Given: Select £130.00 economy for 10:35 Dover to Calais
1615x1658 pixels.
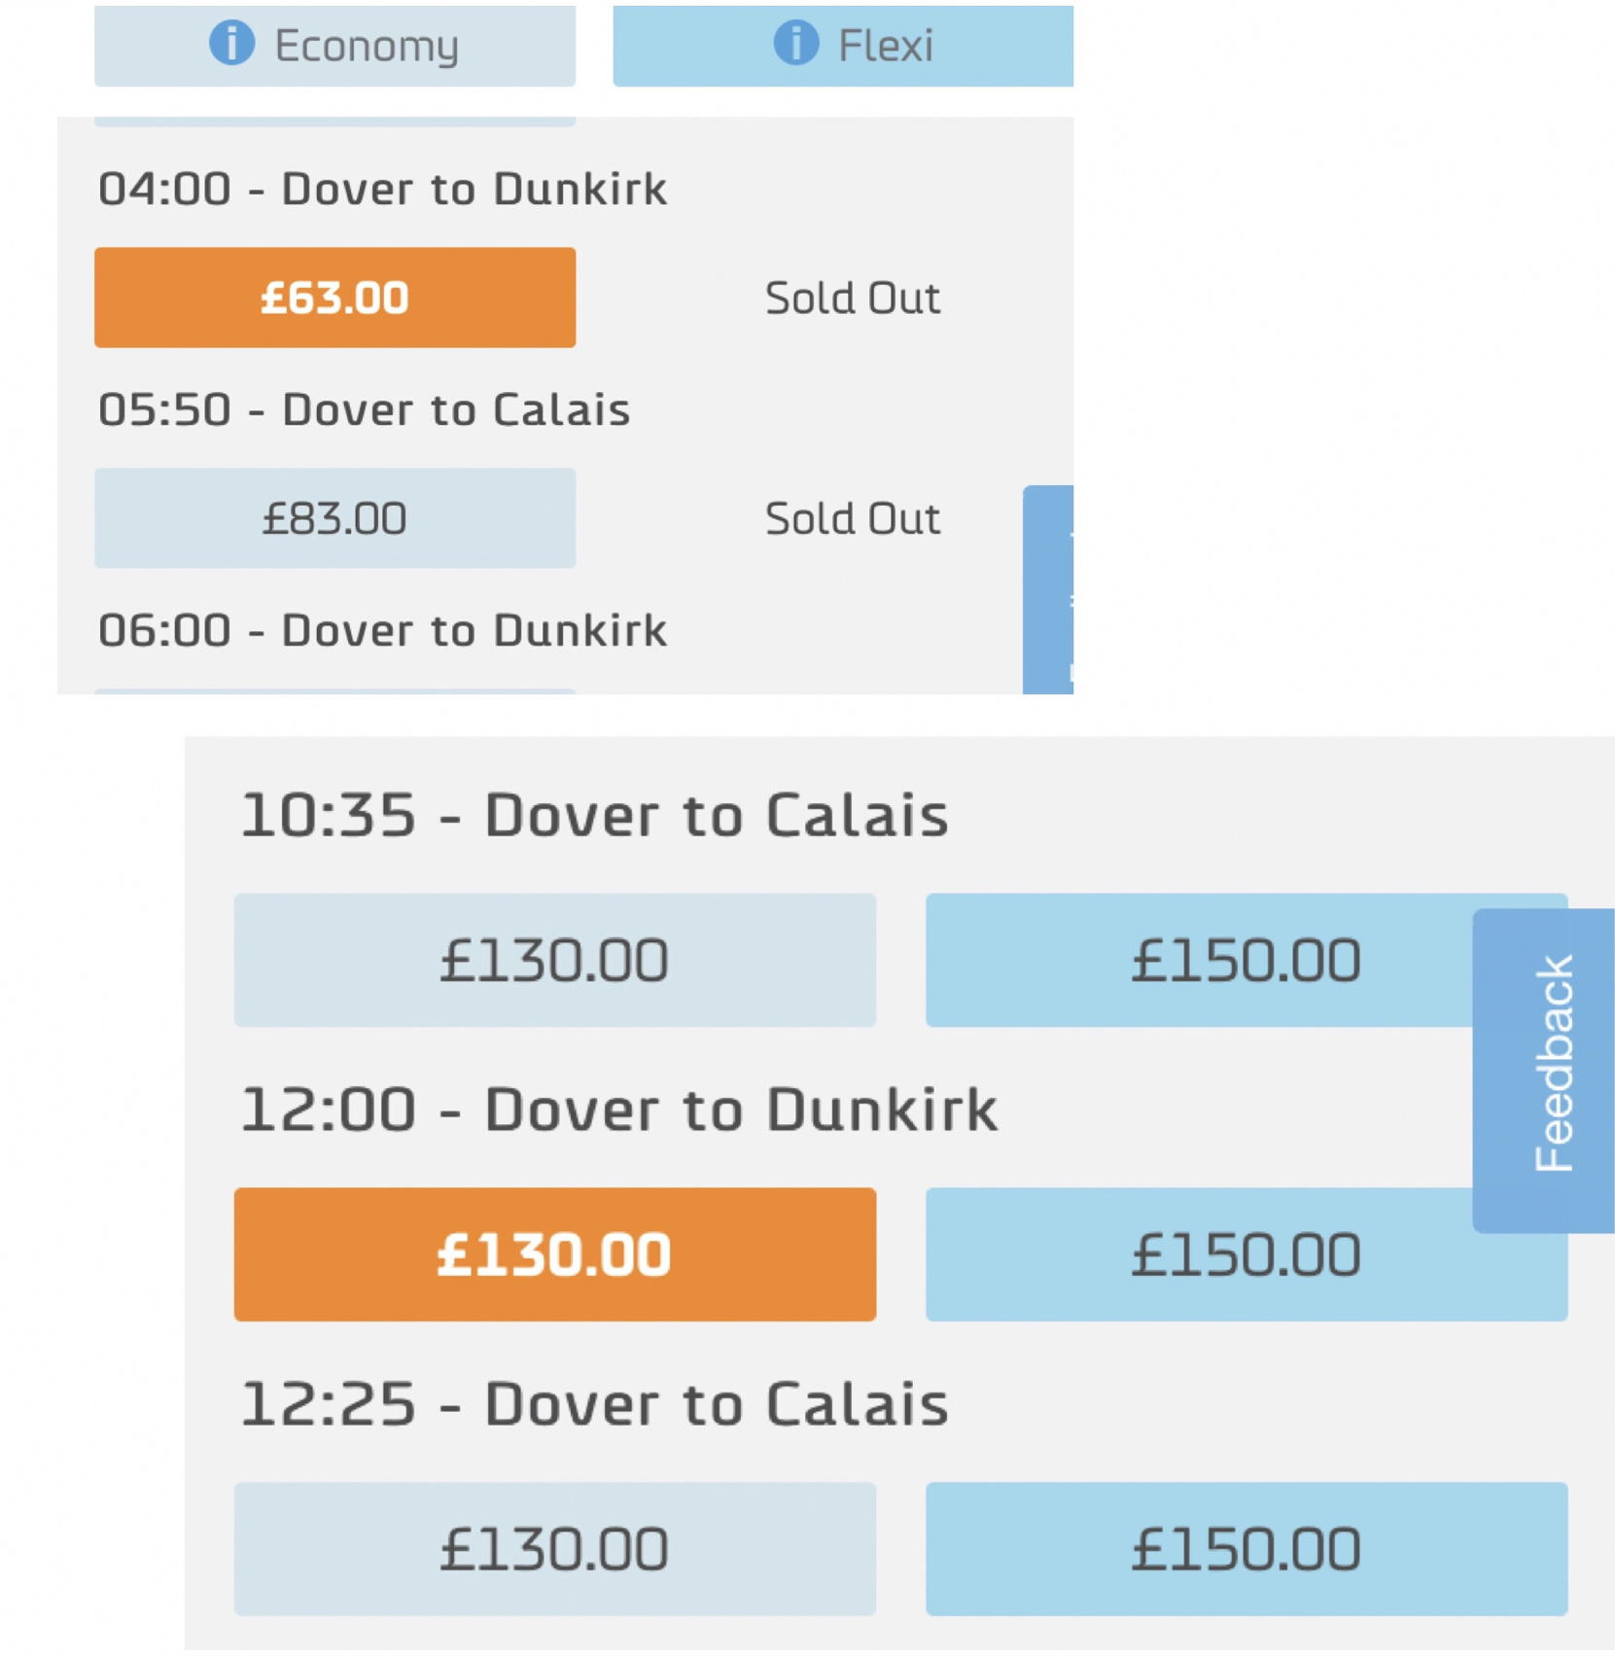Looking at the screenshot, I should tap(554, 961).
